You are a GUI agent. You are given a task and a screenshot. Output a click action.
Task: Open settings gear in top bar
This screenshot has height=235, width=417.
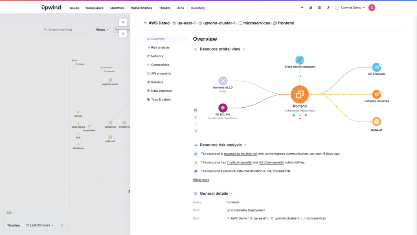click(311, 8)
